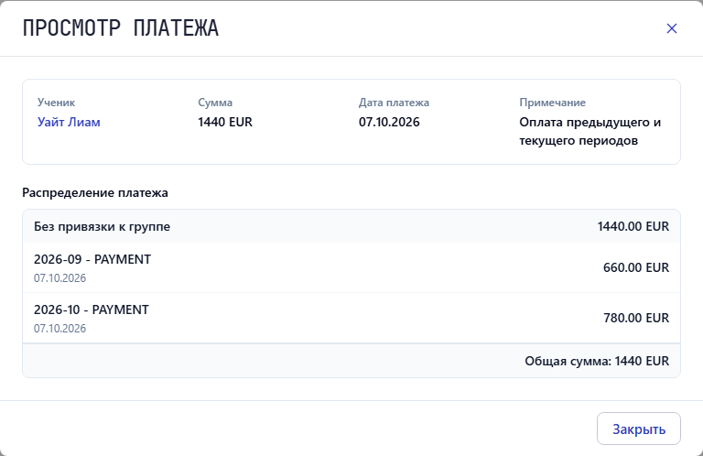Screen dimensions: 703x456
Task: Click the Ученик label
Action: (x=56, y=103)
